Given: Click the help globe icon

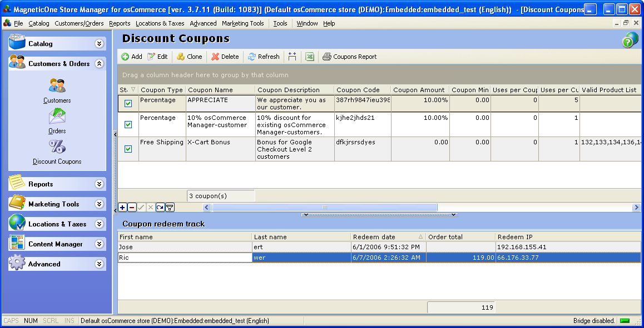Looking at the screenshot, I should click(x=630, y=40).
